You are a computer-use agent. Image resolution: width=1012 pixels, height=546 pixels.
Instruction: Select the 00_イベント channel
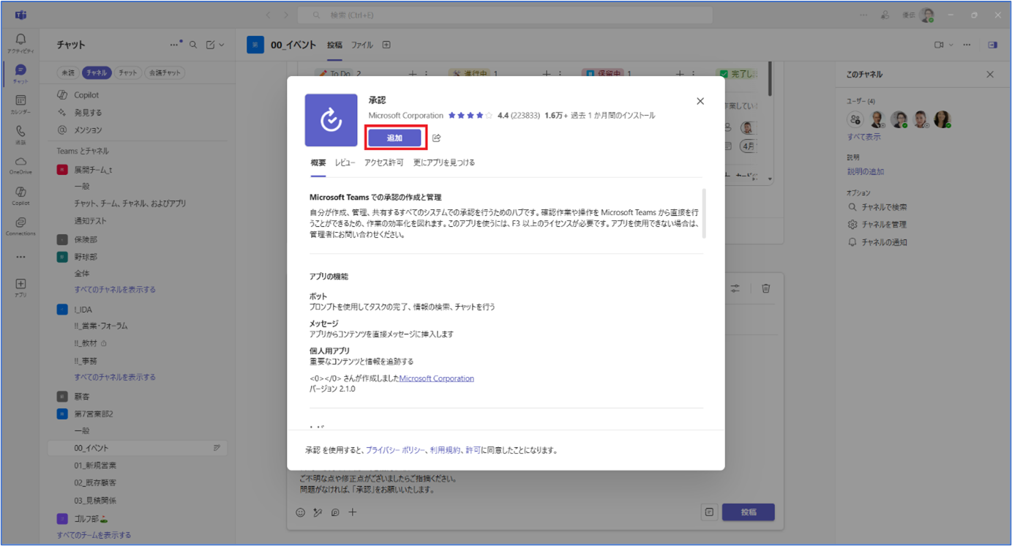tap(138, 448)
